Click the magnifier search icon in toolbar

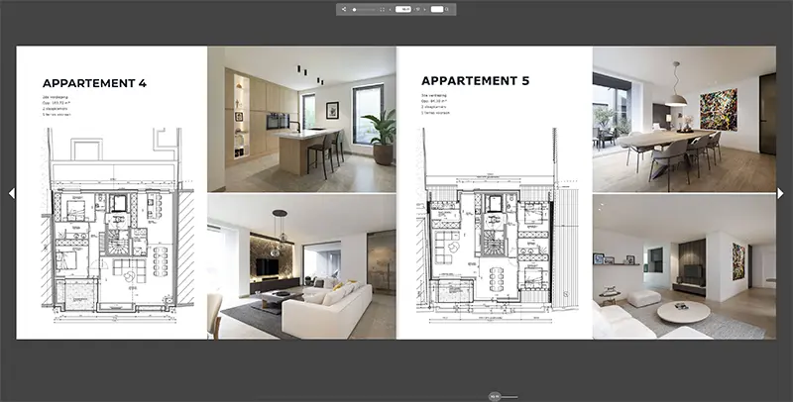447,9
